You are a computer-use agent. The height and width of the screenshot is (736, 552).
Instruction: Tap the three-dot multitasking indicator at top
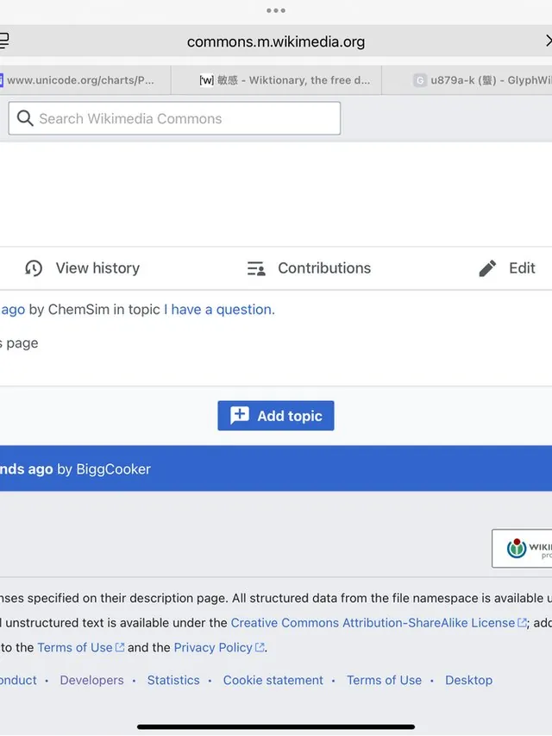[275, 10]
